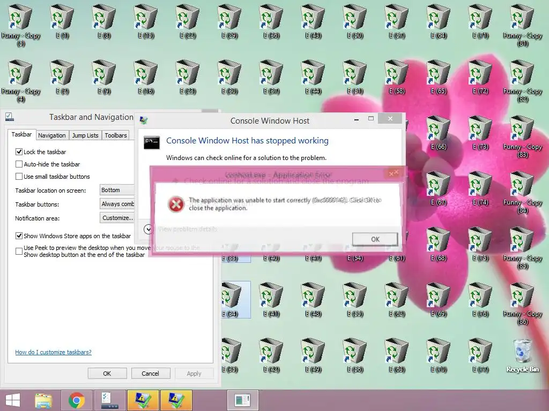
Task: Switch to the Taskbar properties taskbar button
Action: 109,400
